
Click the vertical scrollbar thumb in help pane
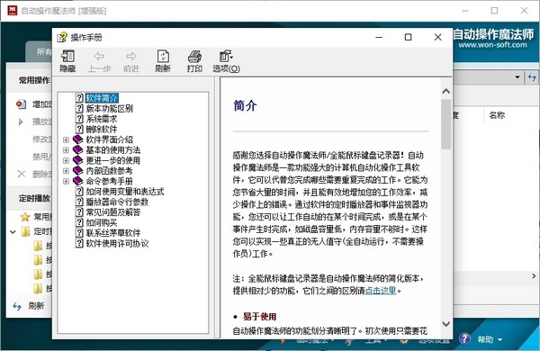point(446,124)
